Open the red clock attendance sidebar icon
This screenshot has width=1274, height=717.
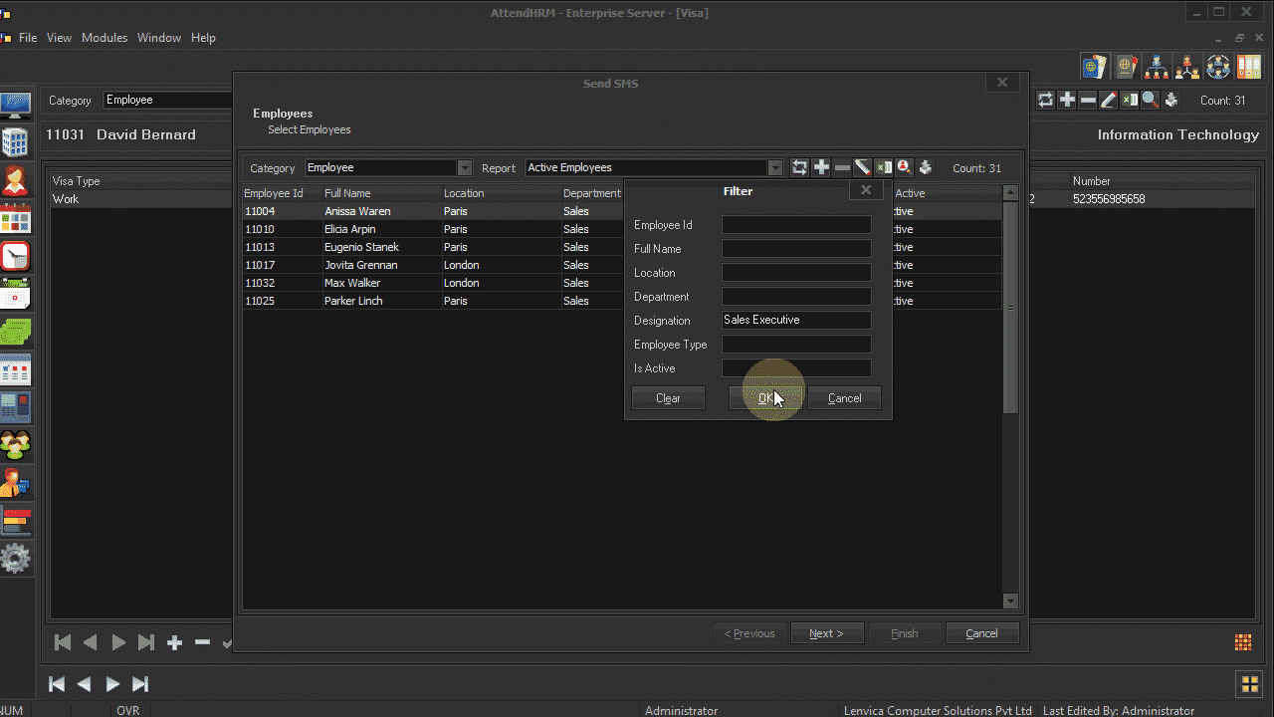pyautogui.click(x=15, y=256)
